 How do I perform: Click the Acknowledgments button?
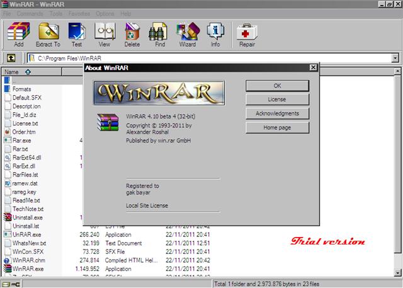(x=277, y=113)
